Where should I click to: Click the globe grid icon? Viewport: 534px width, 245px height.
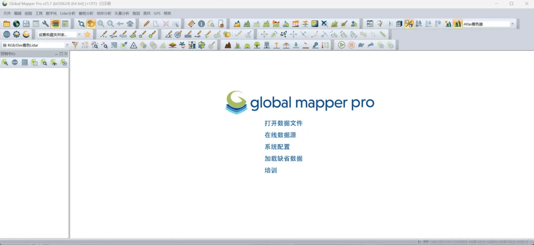[6, 35]
